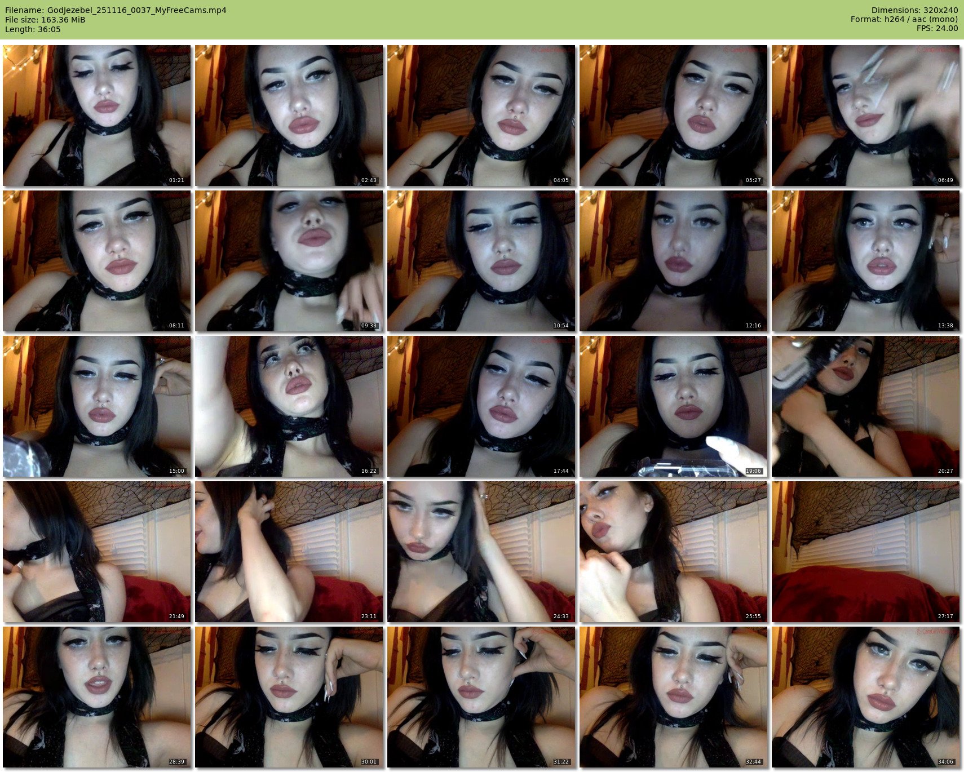This screenshot has height=772, width=964.
Task: Pick the 31:22 thumbnail
Action: pyautogui.click(x=481, y=697)
